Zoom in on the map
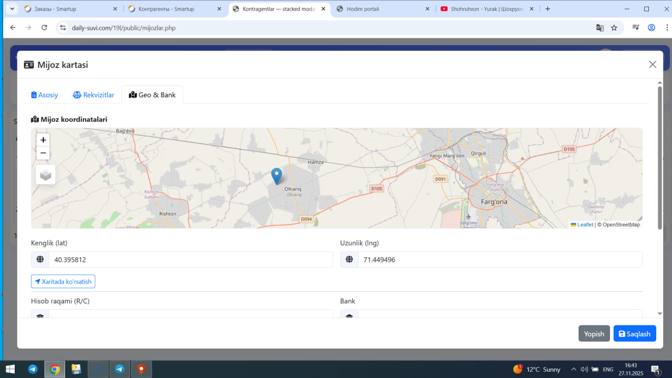The image size is (672, 378). (43, 140)
